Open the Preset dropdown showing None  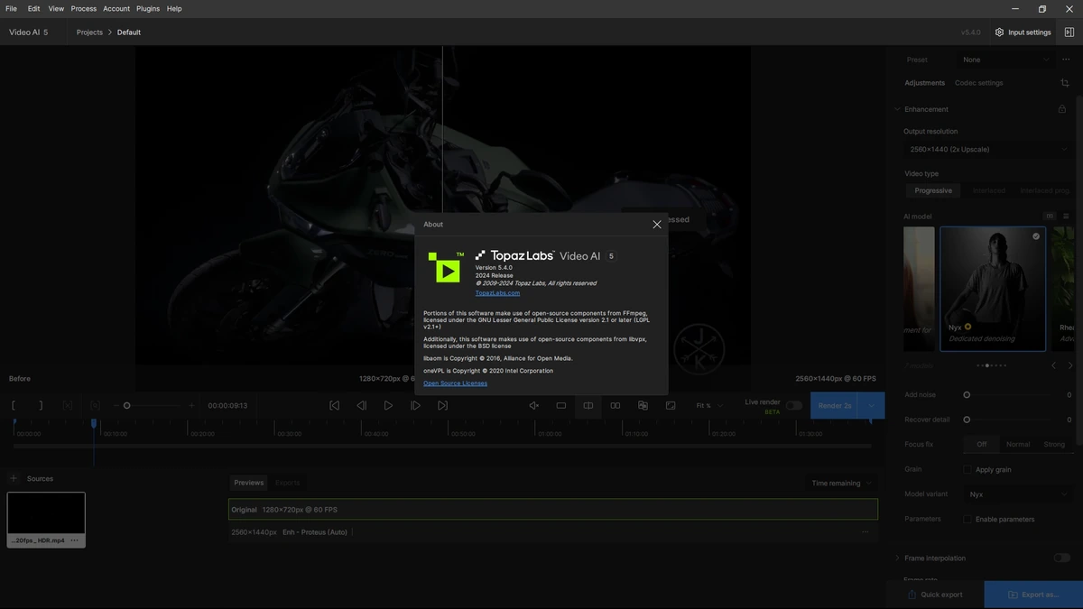(x=1006, y=60)
